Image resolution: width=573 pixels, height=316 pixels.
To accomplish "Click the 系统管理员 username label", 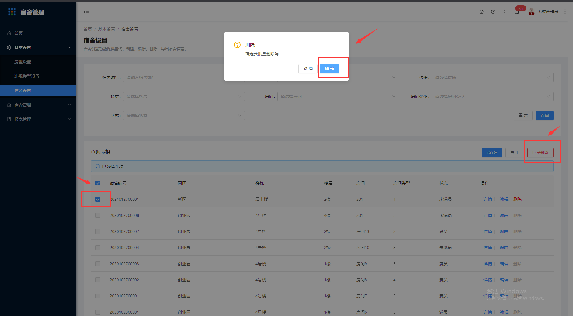I will click(548, 12).
